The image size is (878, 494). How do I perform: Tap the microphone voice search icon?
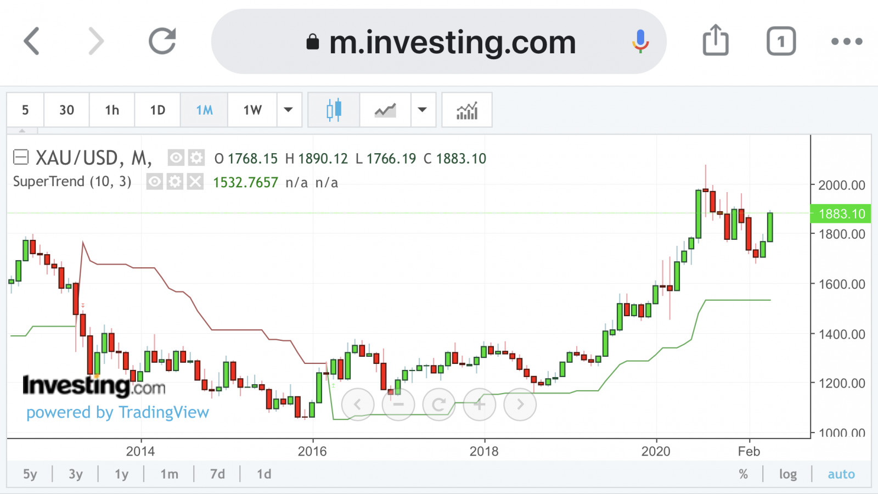(640, 41)
